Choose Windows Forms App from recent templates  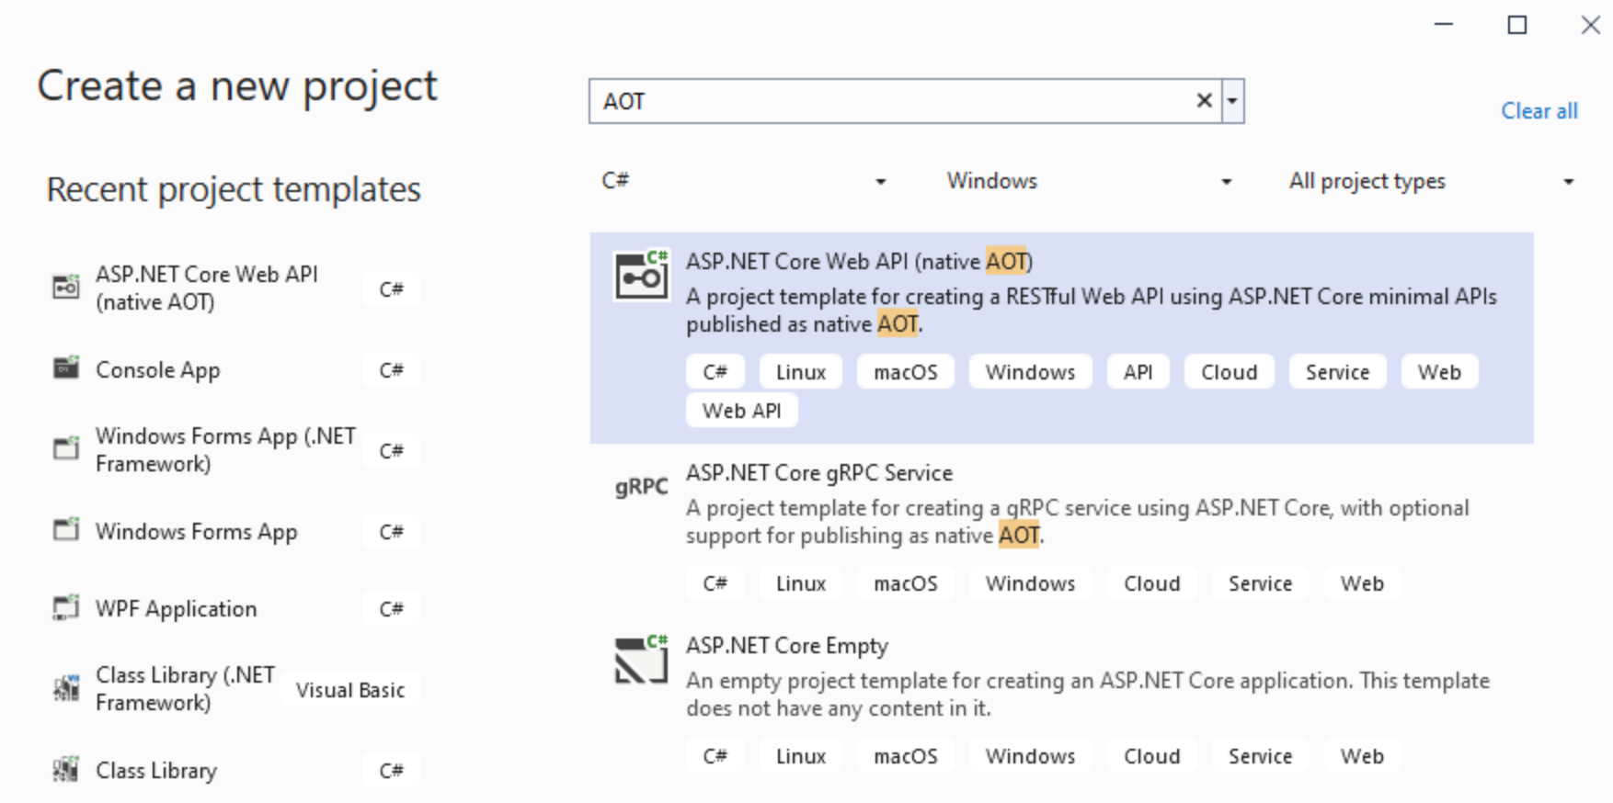pyautogui.click(x=196, y=532)
